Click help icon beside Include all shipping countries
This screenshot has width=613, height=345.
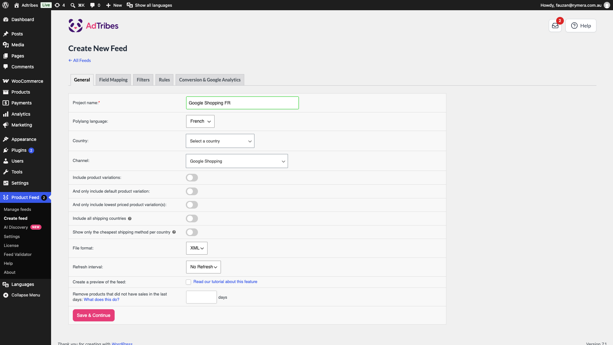pyautogui.click(x=130, y=219)
